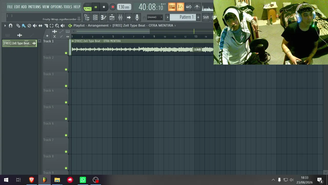328x185 pixels.
Task: Select the Draw pencil tool
Action: pyautogui.click(x=18, y=25)
